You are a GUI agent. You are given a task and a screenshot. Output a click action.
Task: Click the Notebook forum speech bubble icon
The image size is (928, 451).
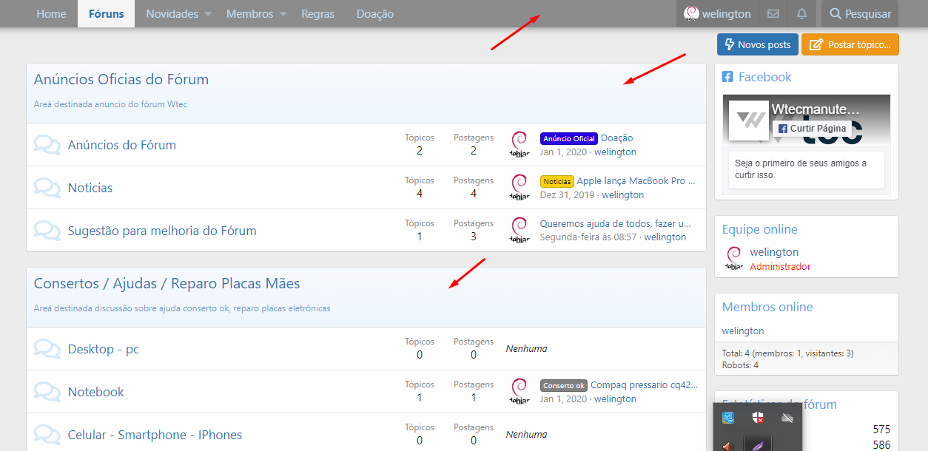[47, 392]
